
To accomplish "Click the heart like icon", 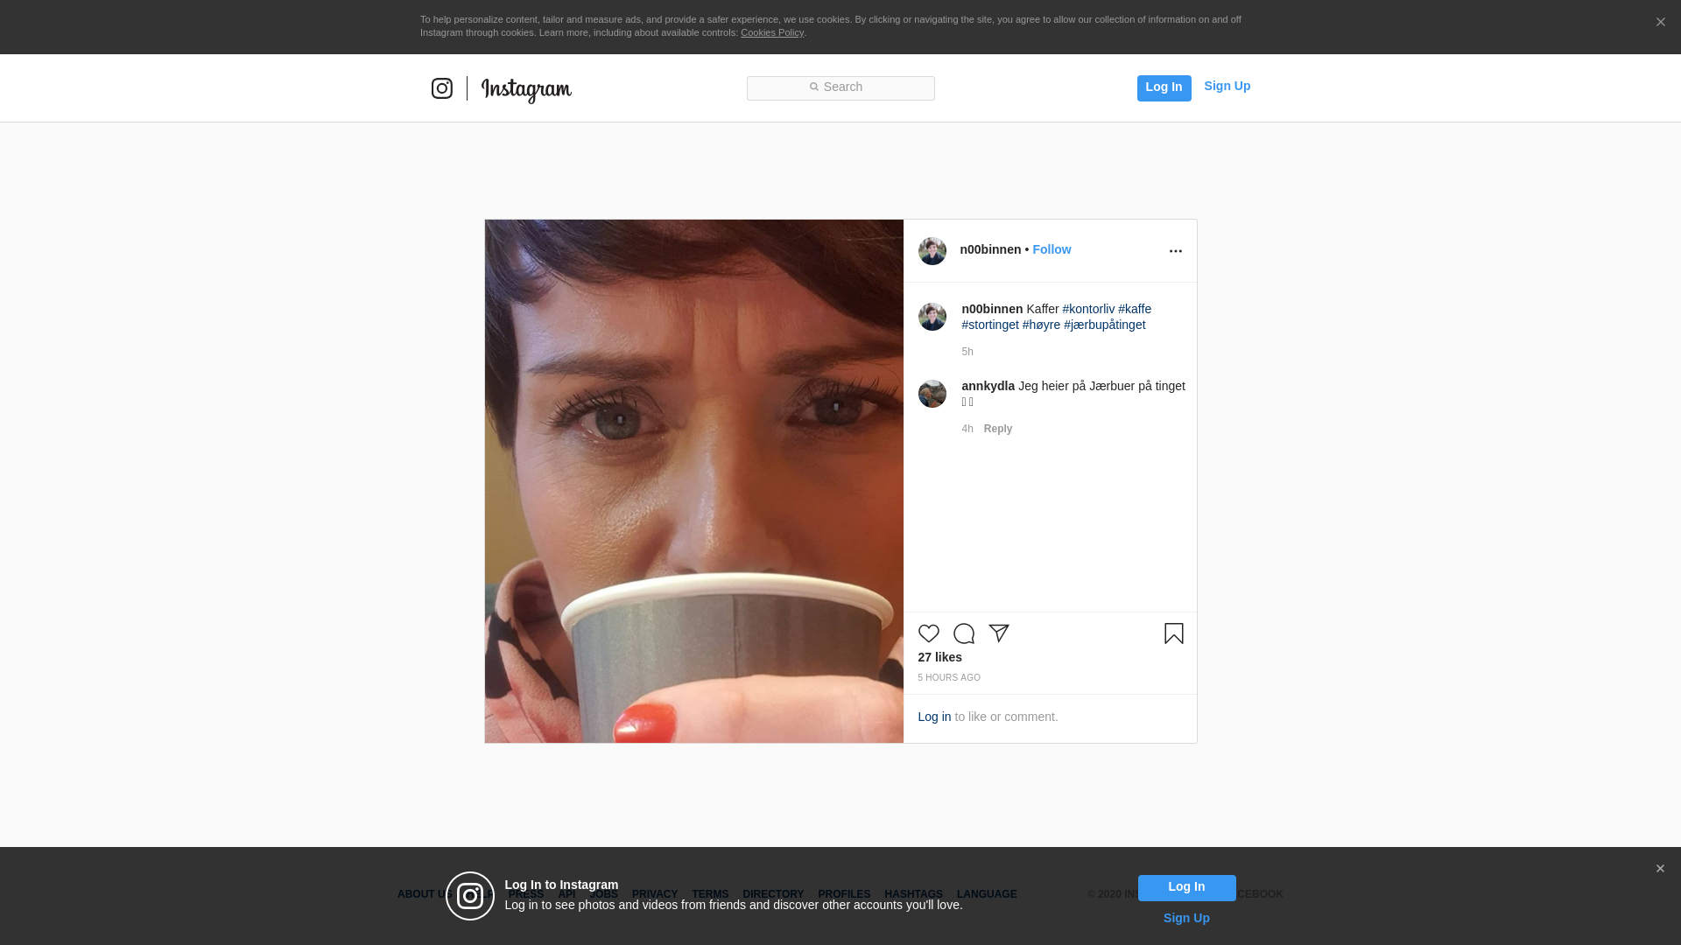I will [928, 633].
